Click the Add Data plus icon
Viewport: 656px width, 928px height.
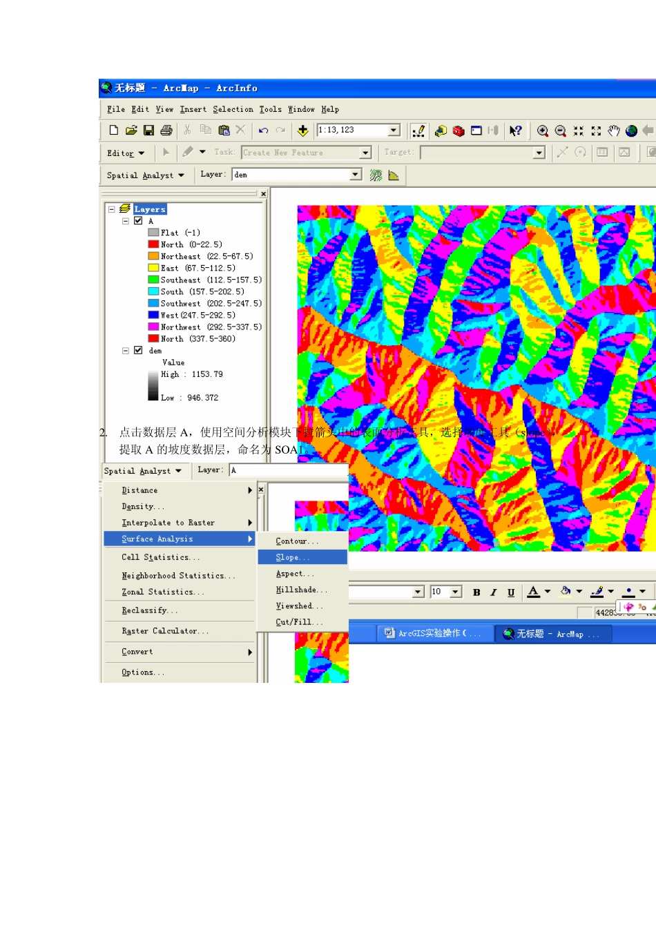pos(302,130)
